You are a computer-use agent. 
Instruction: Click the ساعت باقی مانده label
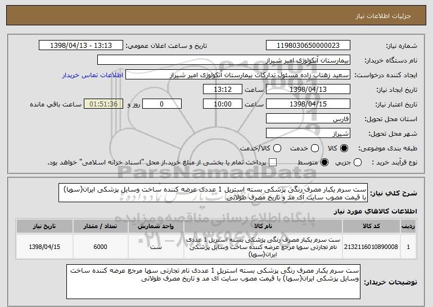pyautogui.click(x=56, y=104)
